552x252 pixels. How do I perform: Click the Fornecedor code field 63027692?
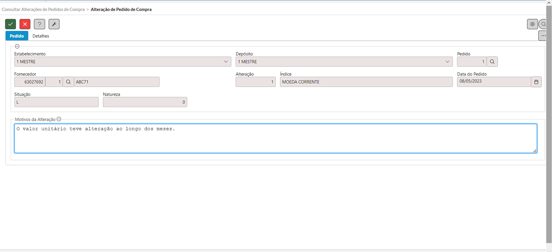30,82
